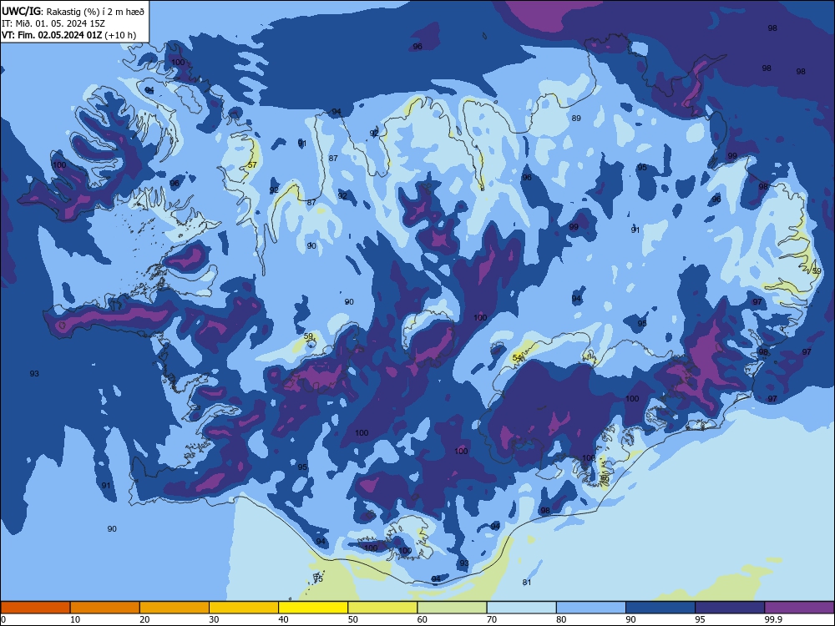Click the '50' label on the color scale
Screen dimensions: 835x626
pyautogui.click(x=352, y=619)
